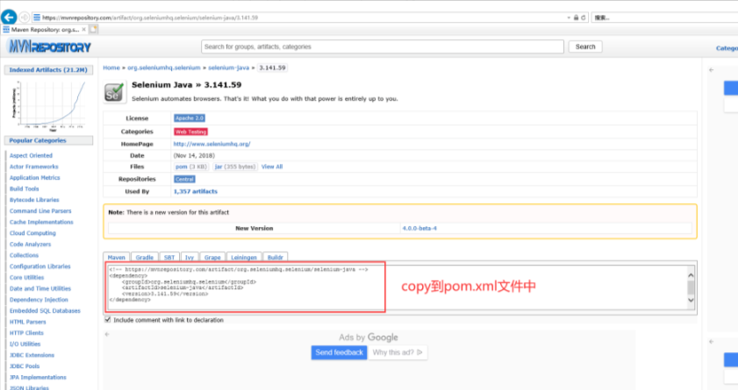The width and height of the screenshot is (738, 390).
Task: Go to Home breadcrumb link
Action: point(111,67)
